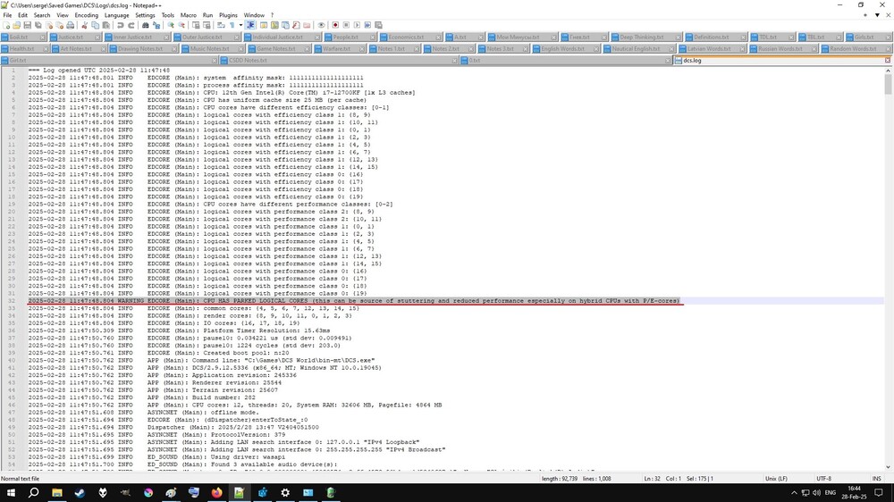Click the highlighted CPU HAS PARKED LOGICAL CORES line
Image resolution: width=894 pixels, height=502 pixels.
tap(353, 300)
